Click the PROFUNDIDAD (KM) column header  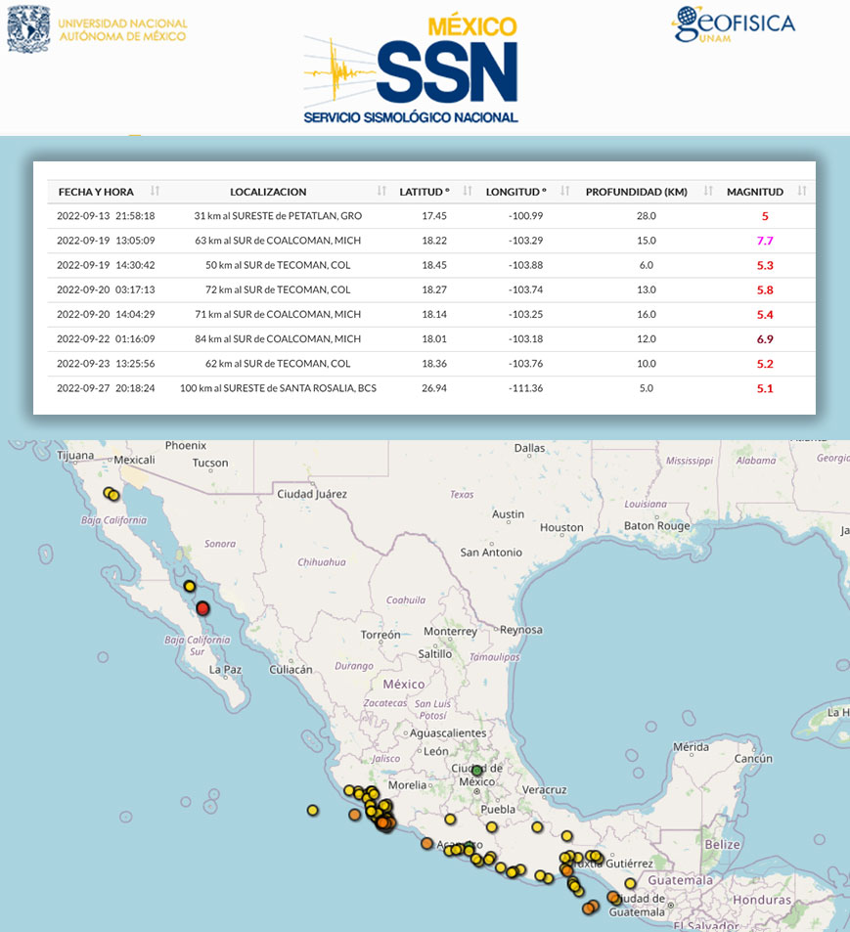pyautogui.click(x=637, y=192)
